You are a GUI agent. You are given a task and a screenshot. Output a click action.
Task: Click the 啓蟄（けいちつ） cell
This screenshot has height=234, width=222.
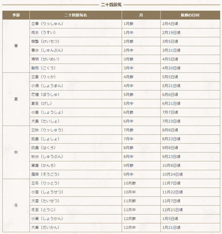pyautogui.click(x=76, y=41)
